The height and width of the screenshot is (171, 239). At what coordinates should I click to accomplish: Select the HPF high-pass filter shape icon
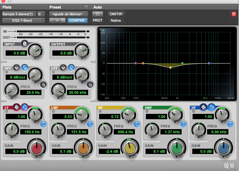pos(24,67)
